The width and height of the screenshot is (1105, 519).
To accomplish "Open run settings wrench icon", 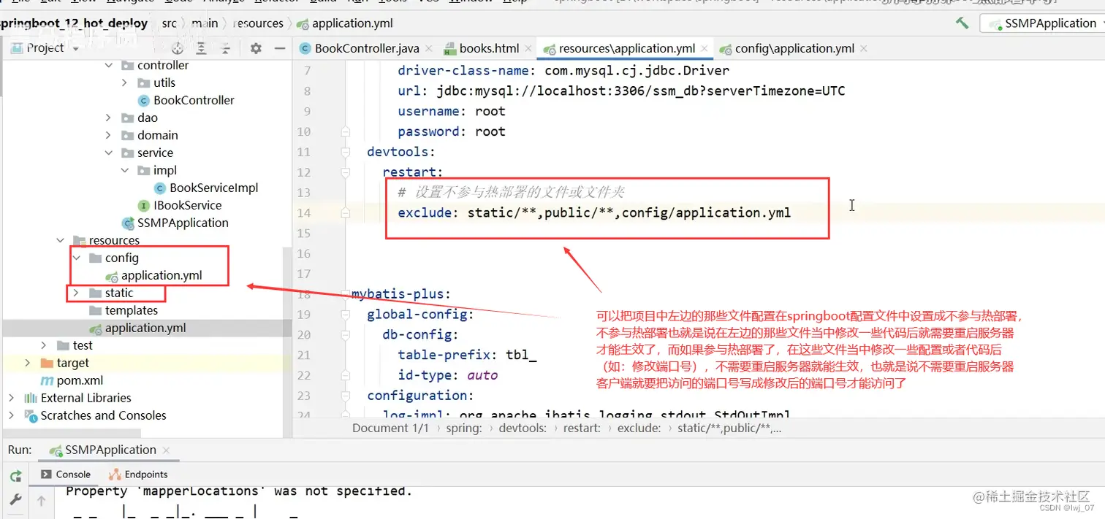I will pyautogui.click(x=15, y=501).
